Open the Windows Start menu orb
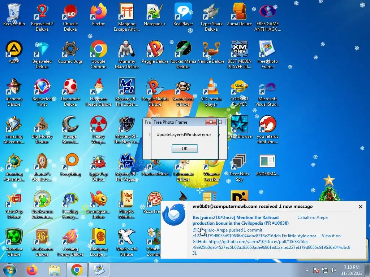Viewport: 370px width, 277px height. tap(10, 270)
